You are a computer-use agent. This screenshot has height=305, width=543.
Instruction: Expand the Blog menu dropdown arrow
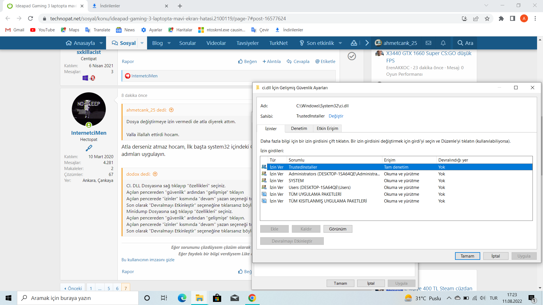click(169, 43)
